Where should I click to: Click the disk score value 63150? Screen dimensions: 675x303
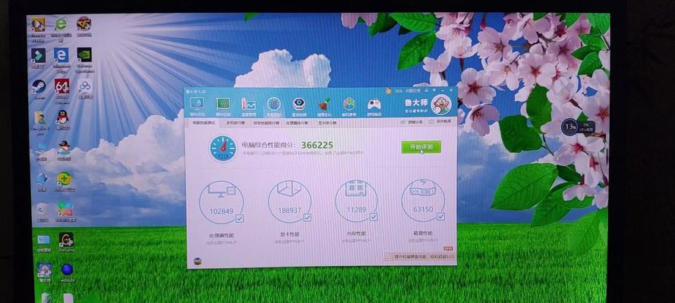pyautogui.click(x=423, y=209)
